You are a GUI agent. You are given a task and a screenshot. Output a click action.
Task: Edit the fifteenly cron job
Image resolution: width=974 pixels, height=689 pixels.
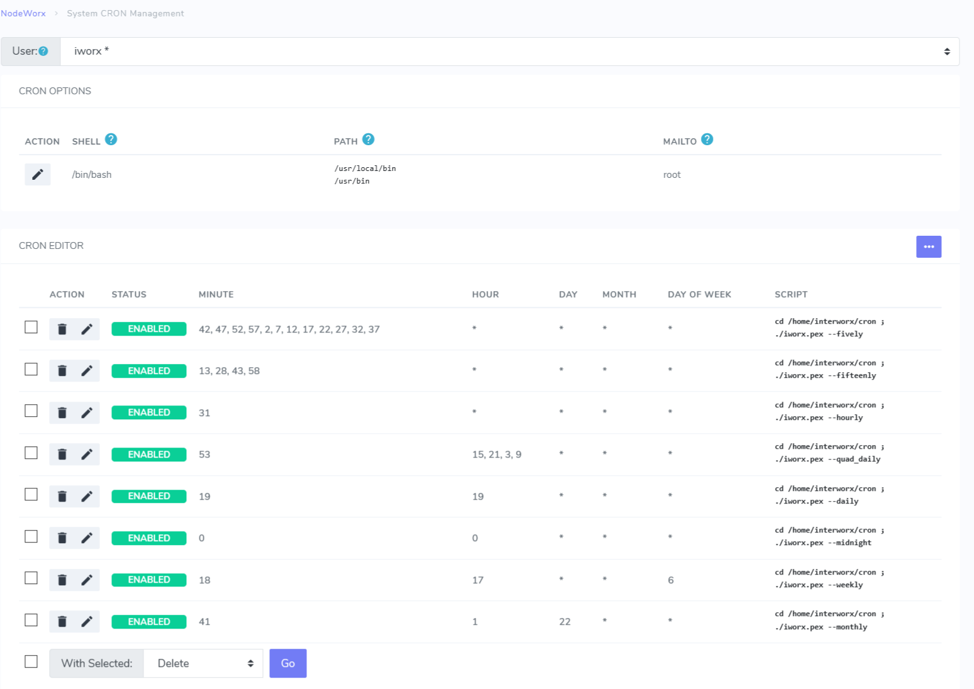pos(87,370)
